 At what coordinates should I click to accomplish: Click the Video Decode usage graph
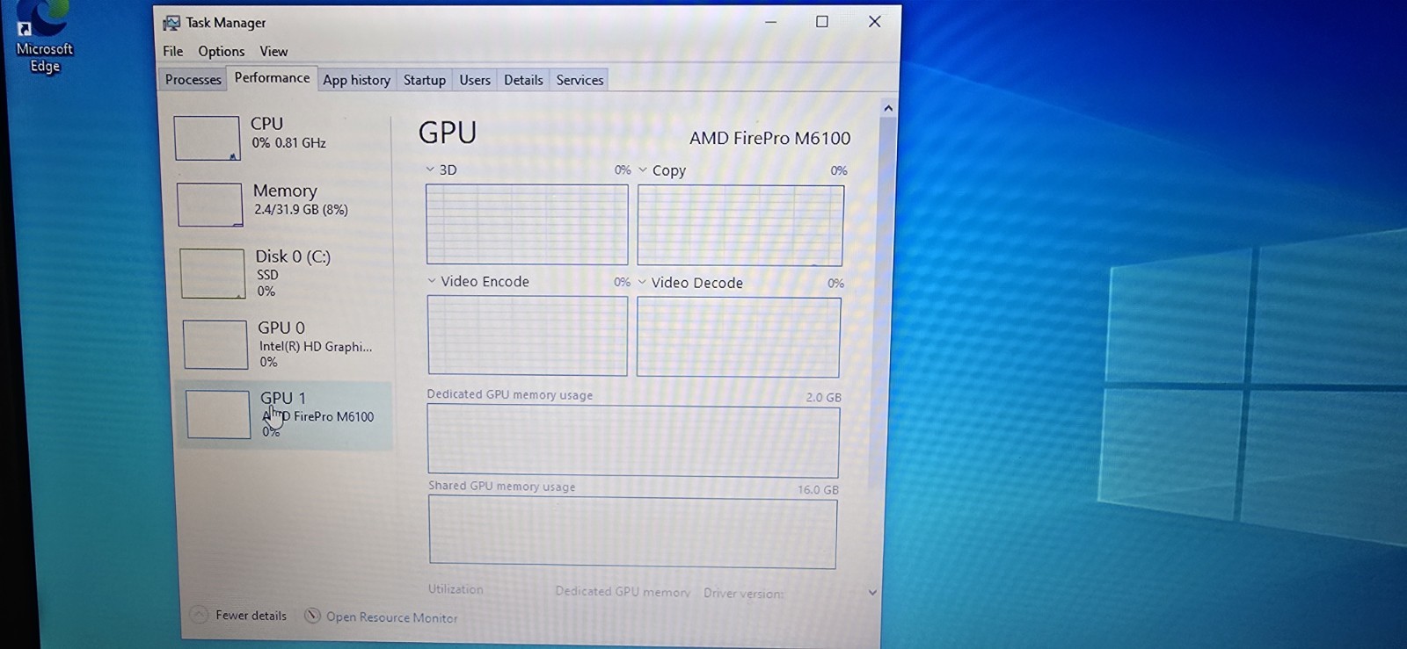point(739,337)
